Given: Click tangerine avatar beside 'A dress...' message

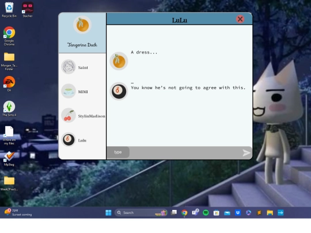Looking at the screenshot, I should (119, 61).
